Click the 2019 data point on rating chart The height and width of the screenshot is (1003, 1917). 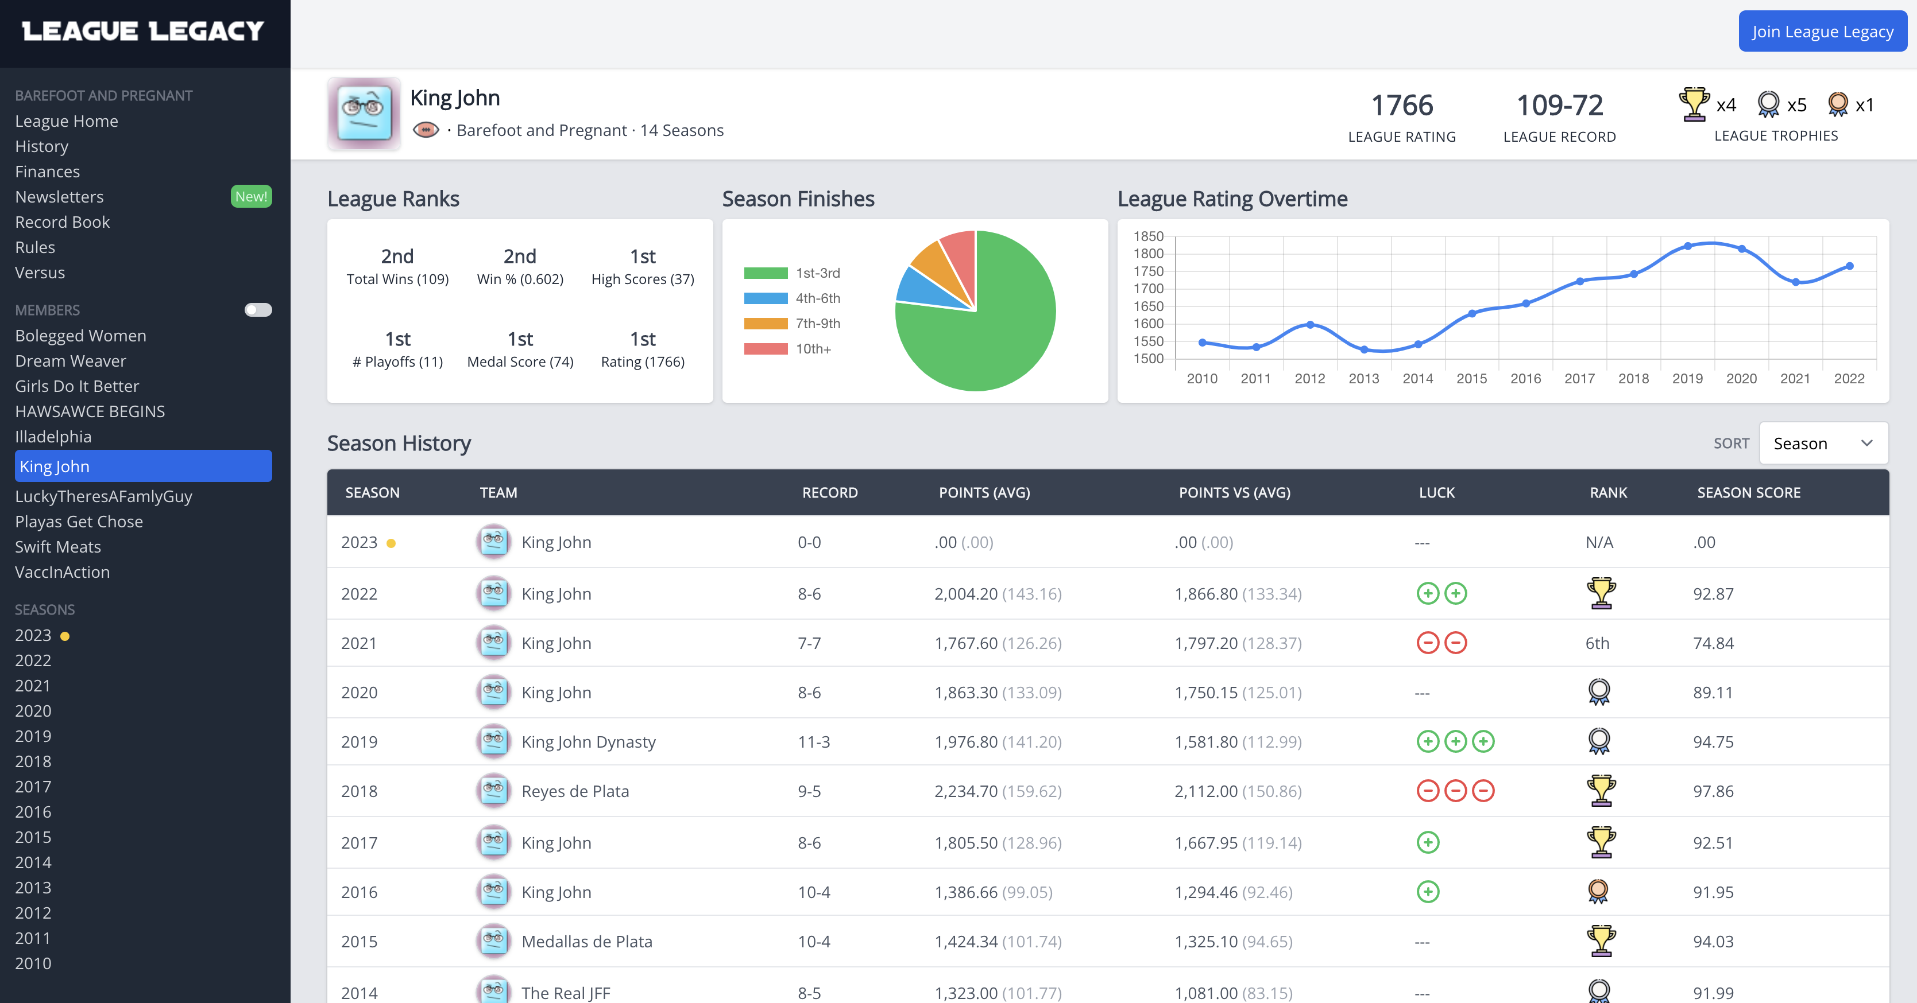[1688, 246]
